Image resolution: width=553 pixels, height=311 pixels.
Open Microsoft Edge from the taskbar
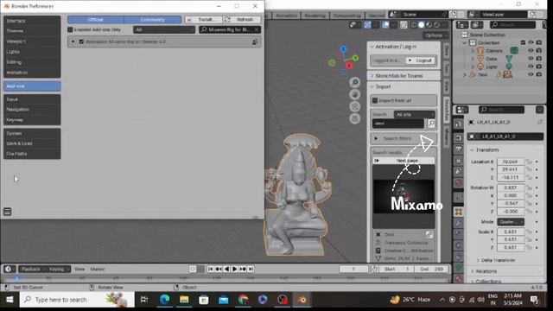click(x=164, y=300)
